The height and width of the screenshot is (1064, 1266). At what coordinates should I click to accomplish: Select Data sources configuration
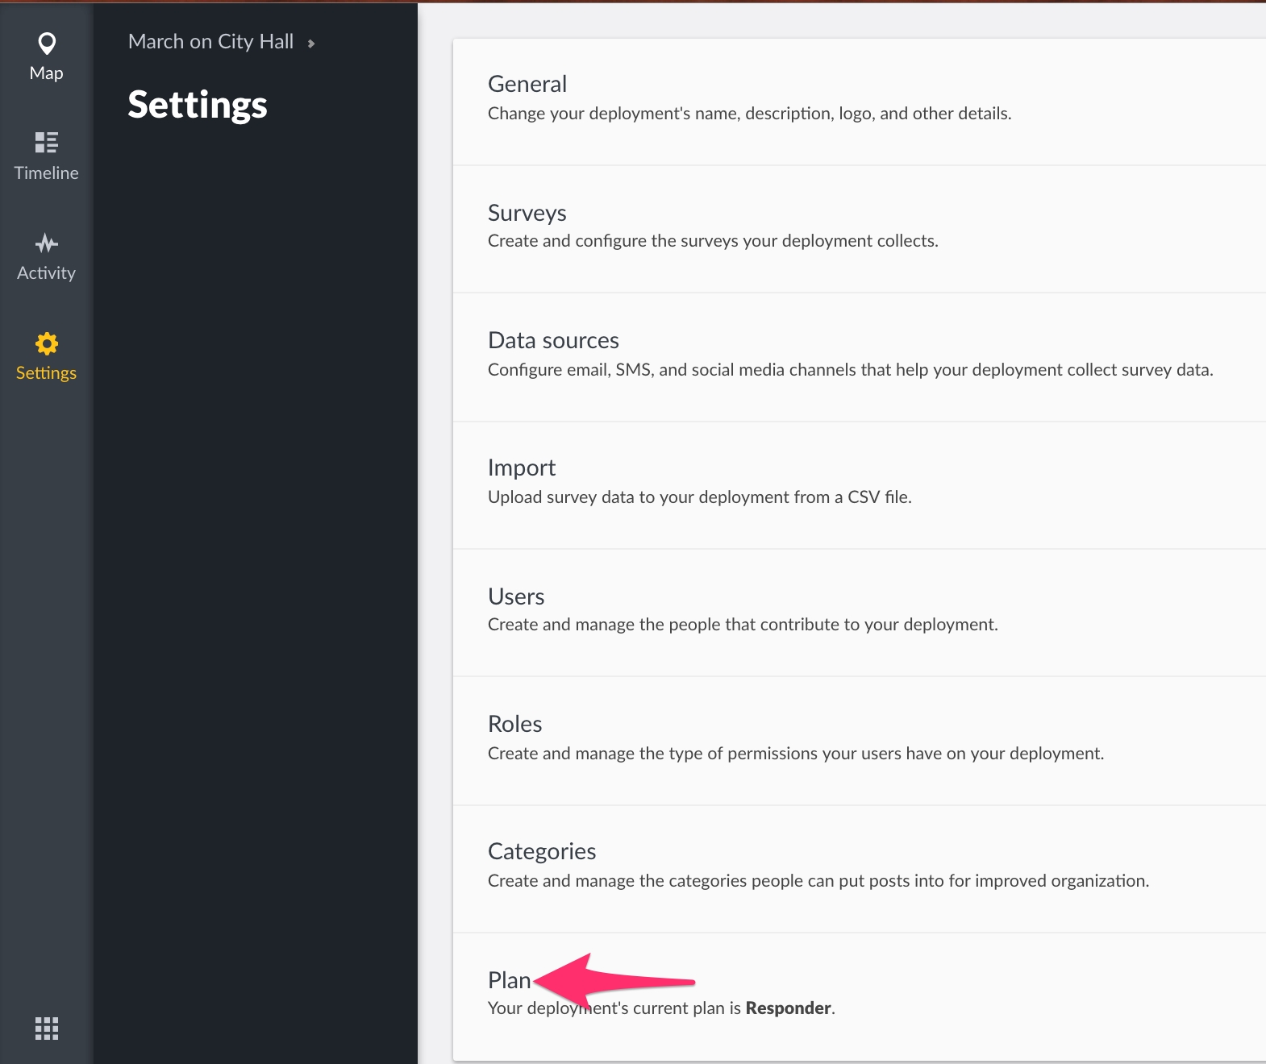click(x=553, y=340)
